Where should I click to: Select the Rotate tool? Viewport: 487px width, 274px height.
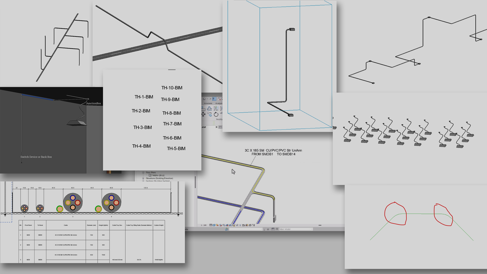(x=216, y=114)
